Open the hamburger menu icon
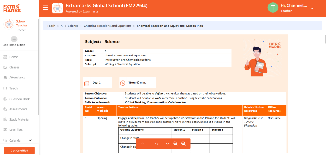 tap(46, 8)
